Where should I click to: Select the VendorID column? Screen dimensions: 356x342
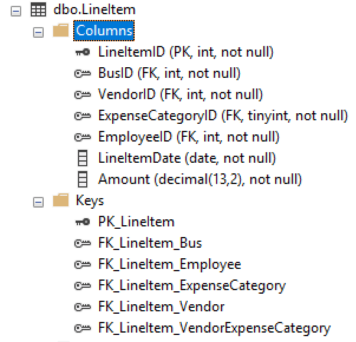(180, 94)
